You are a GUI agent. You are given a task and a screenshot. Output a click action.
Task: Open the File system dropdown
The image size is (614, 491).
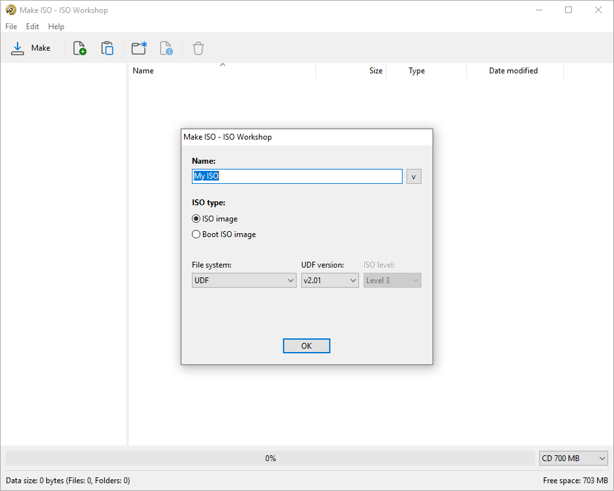point(244,280)
